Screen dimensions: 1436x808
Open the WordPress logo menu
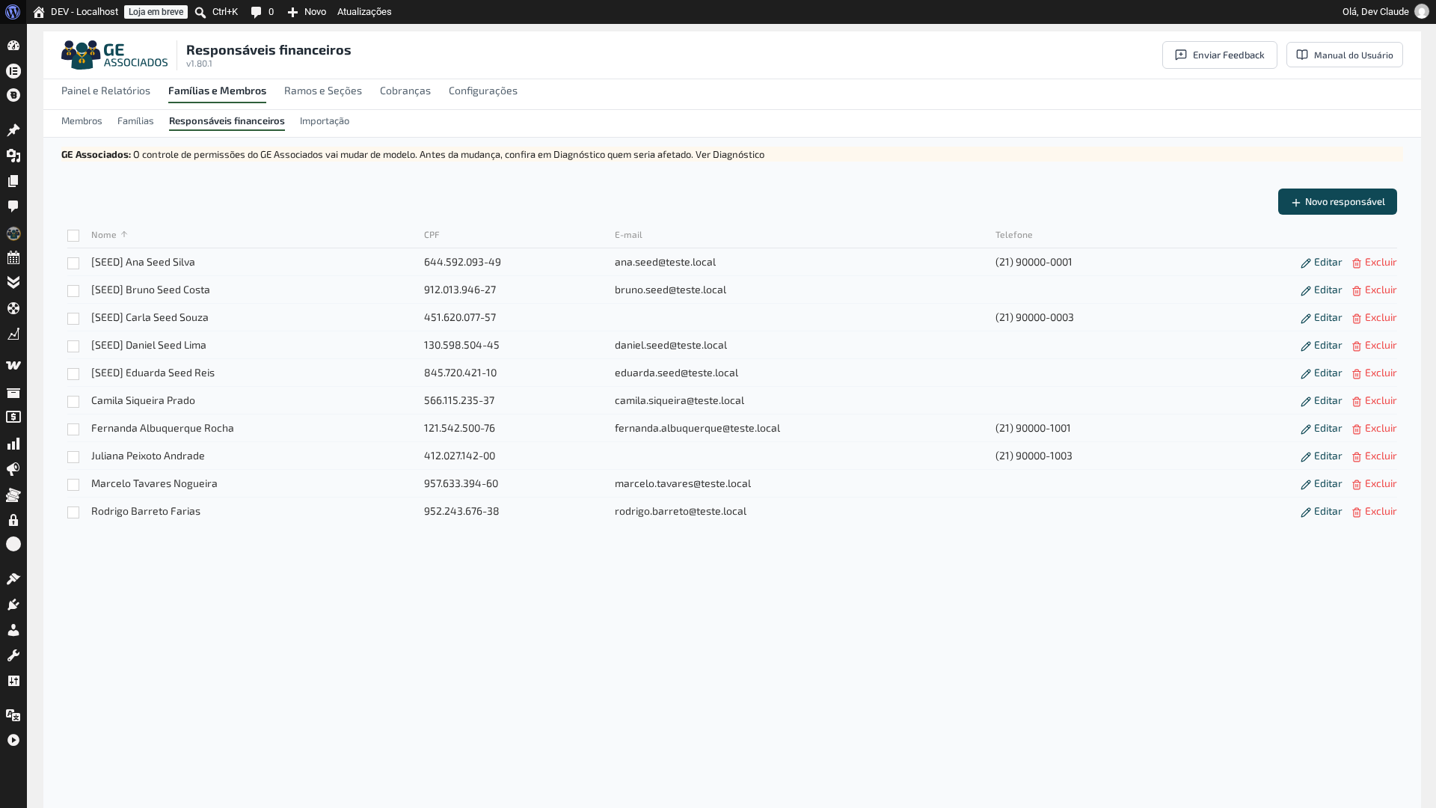coord(13,12)
